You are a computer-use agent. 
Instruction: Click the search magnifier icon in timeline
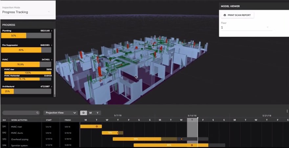click(37, 113)
